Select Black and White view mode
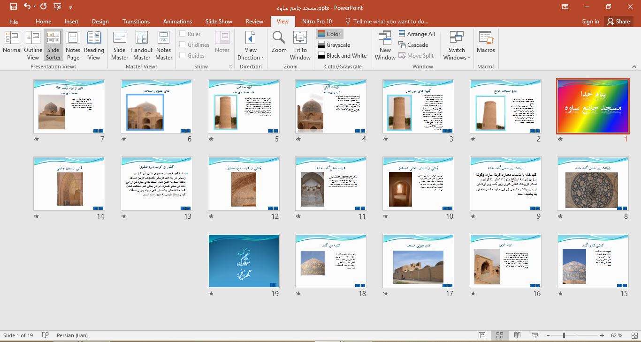 (342, 56)
